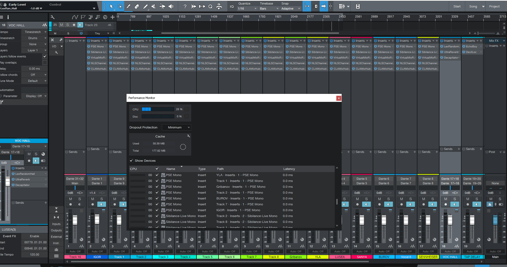
Task: Open the marker track flag icon
Action: click(x=83, y=17)
